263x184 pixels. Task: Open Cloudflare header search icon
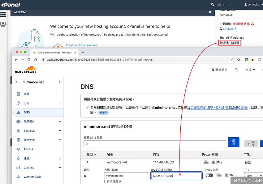[x=236, y=70]
